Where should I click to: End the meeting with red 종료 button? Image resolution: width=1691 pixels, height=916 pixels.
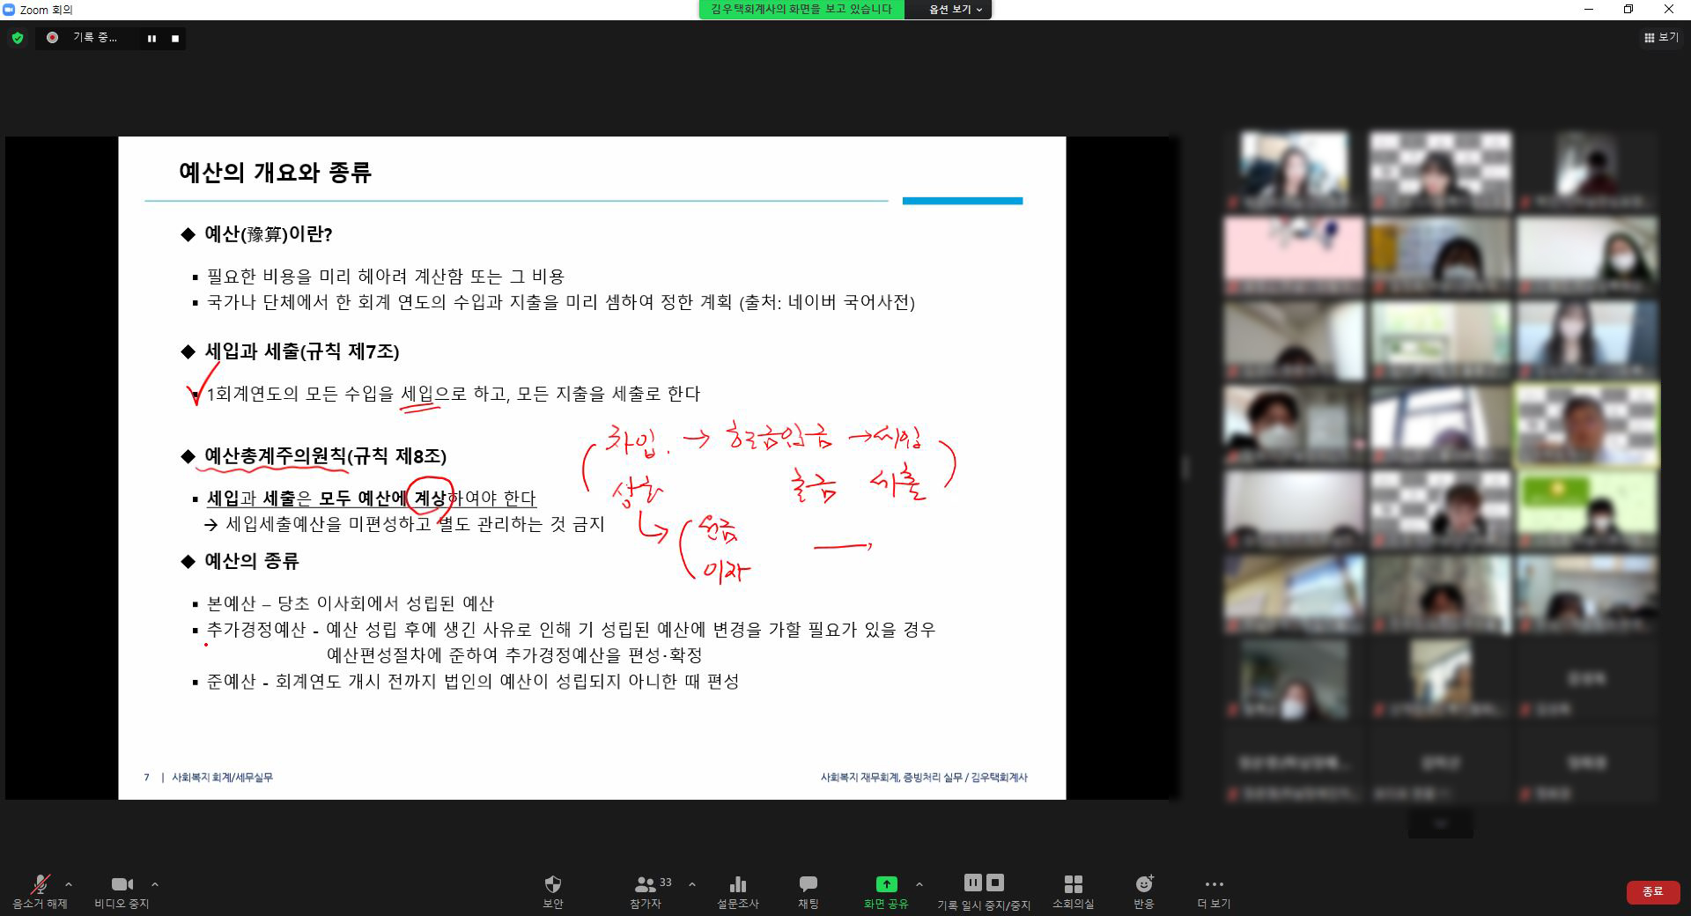1652,892
